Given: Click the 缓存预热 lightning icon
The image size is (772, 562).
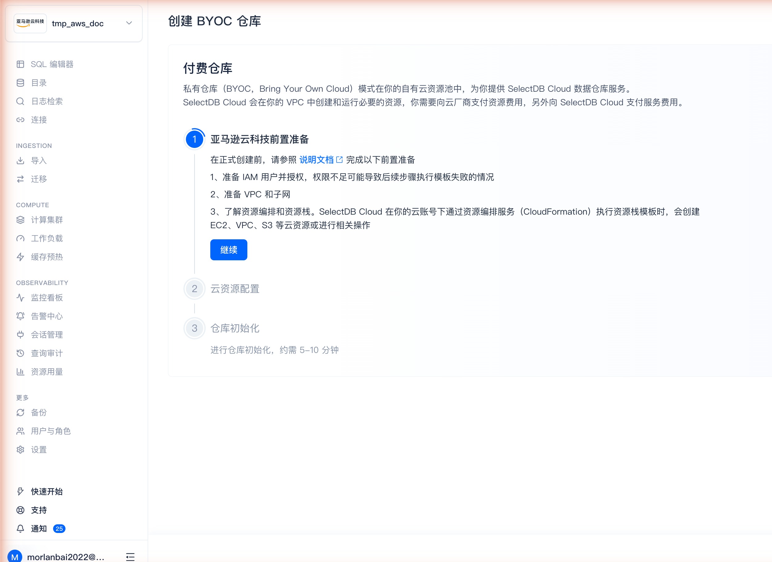Looking at the screenshot, I should (20, 257).
